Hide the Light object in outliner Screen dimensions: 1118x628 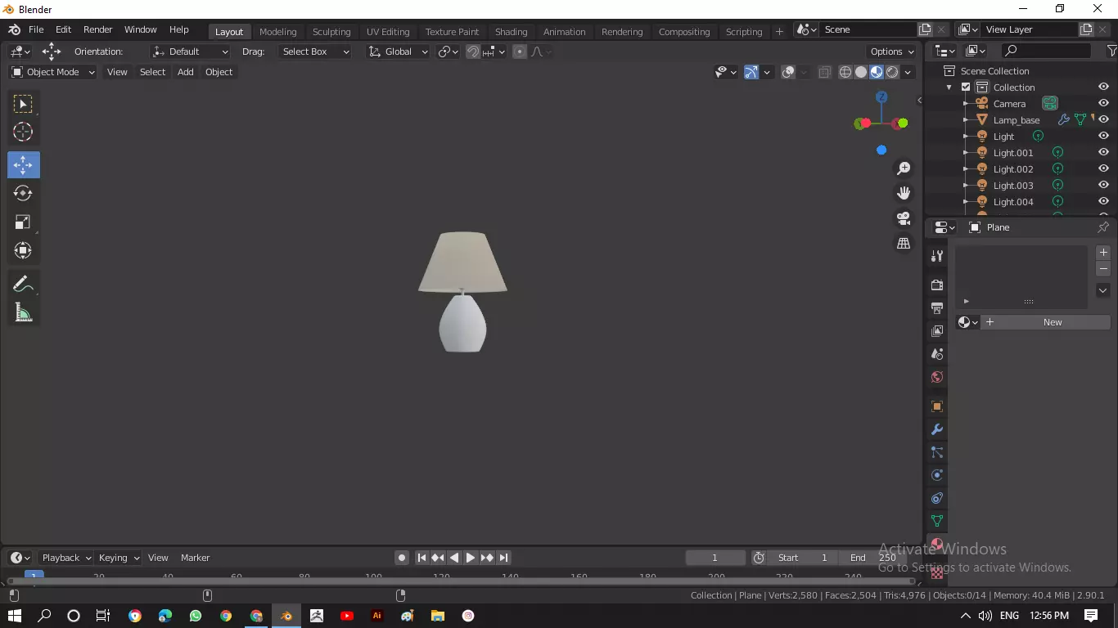(x=1103, y=137)
